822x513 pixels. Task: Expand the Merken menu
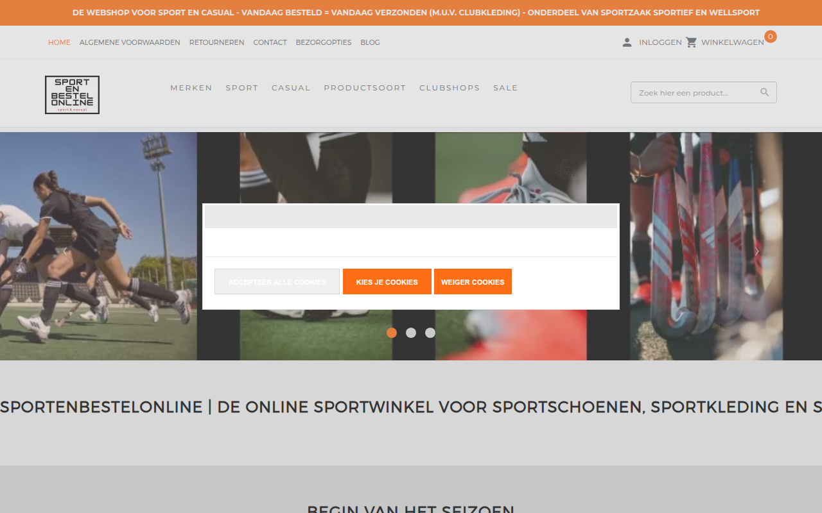(x=191, y=88)
